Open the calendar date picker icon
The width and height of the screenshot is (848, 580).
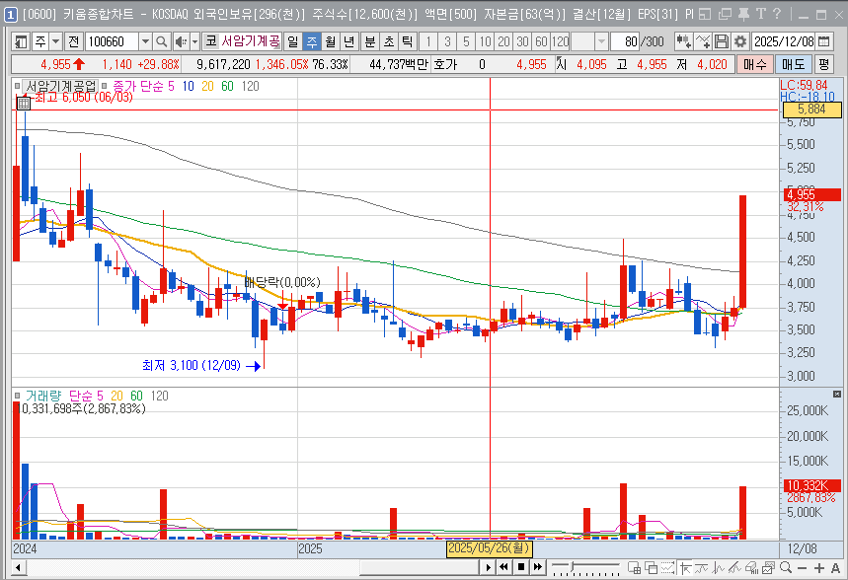[823, 41]
